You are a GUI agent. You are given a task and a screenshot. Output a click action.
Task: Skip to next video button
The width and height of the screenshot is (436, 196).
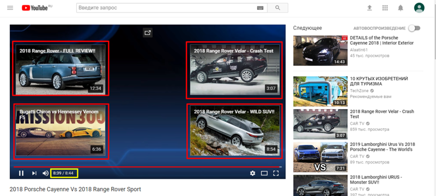tap(34, 173)
